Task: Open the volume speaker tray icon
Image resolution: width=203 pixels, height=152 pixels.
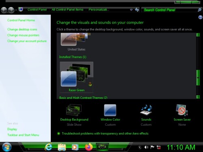Action: pyautogui.click(x=146, y=147)
